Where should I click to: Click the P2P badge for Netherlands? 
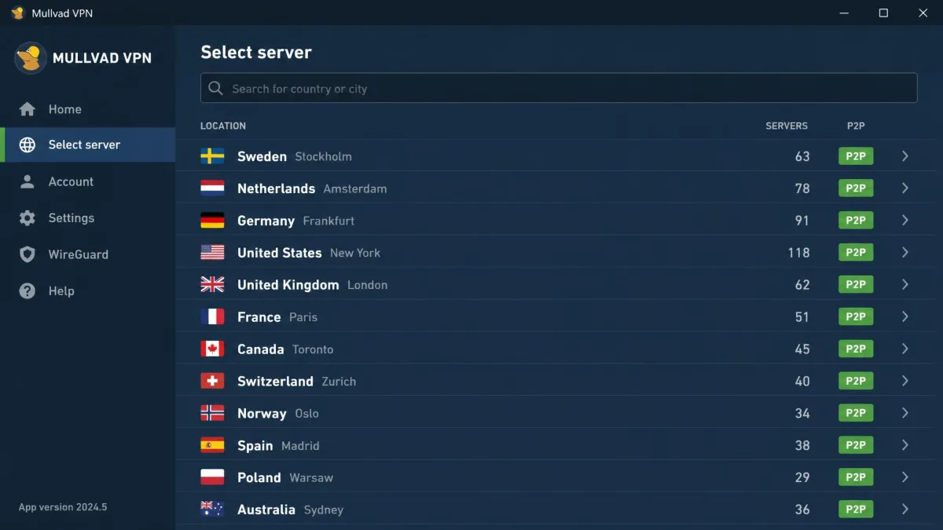coord(856,188)
